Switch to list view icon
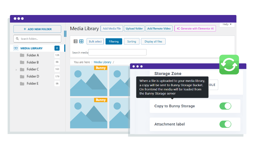Screen dimensions: 254x149 click(x=75, y=41)
